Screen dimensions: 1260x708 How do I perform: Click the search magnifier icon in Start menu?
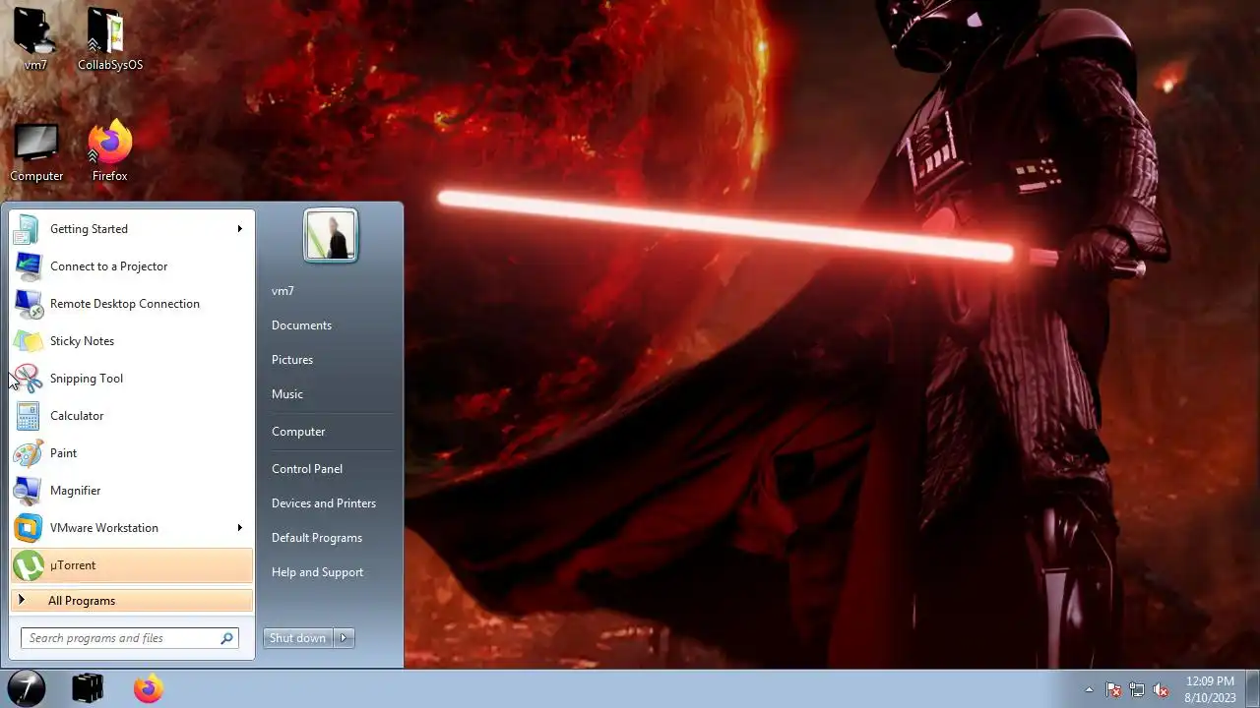(x=226, y=638)
